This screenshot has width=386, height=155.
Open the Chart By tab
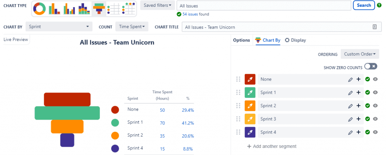(268, 40)
